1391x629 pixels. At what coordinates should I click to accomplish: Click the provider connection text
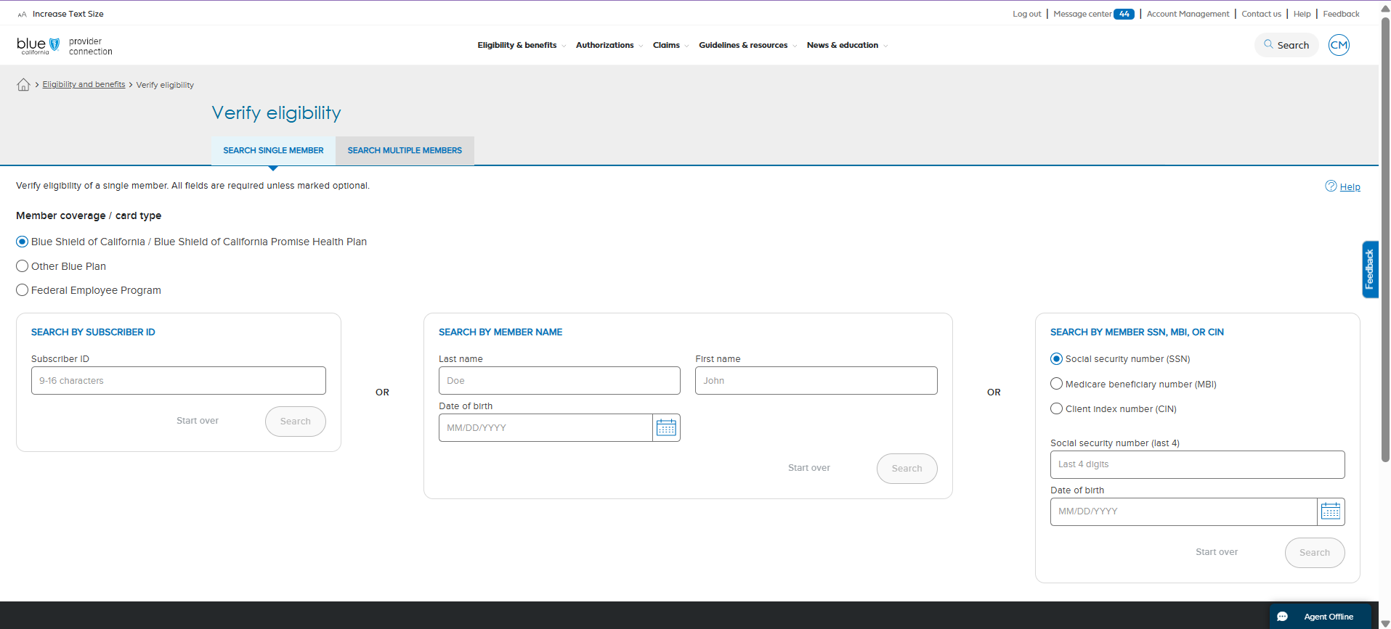point(91,46)
